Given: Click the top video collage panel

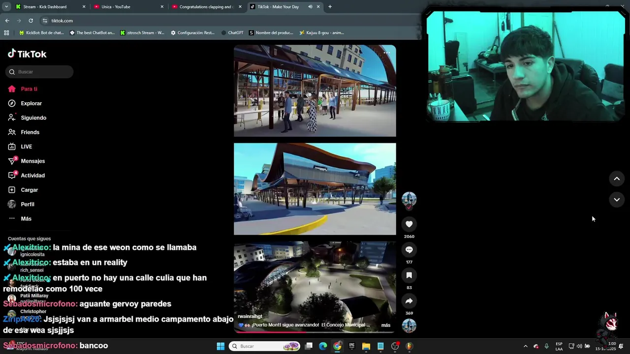Looking at the screenshot, I should [x=315, y=91].
